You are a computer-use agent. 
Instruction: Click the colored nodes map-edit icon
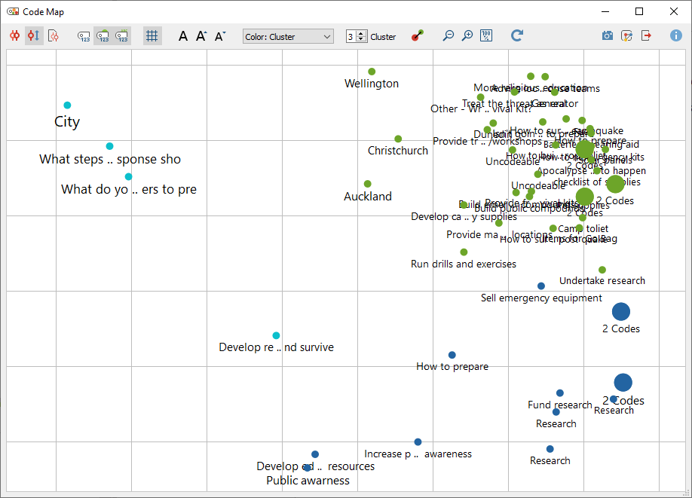click(x=626, y=35)
